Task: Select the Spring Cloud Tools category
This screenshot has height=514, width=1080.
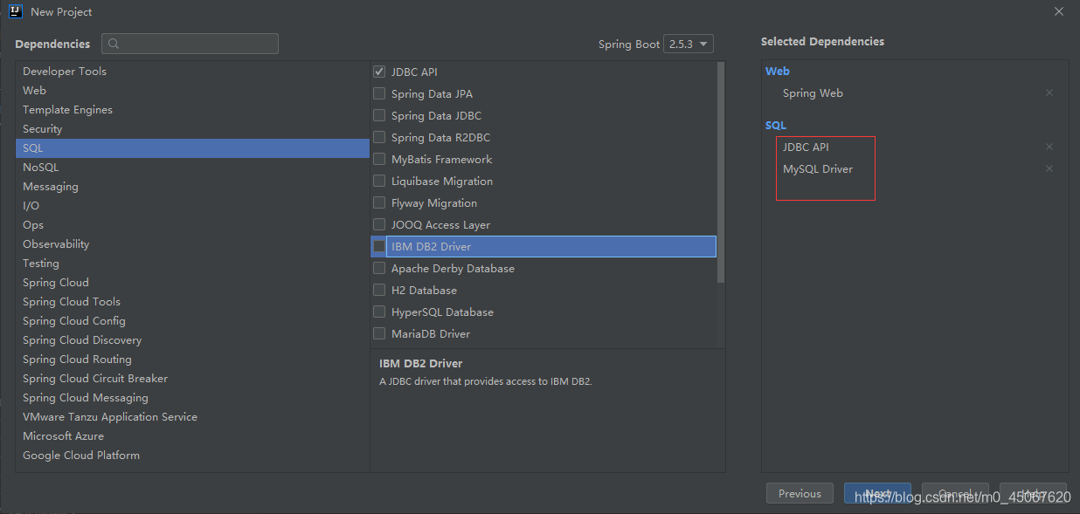Action: pos(192,302)
